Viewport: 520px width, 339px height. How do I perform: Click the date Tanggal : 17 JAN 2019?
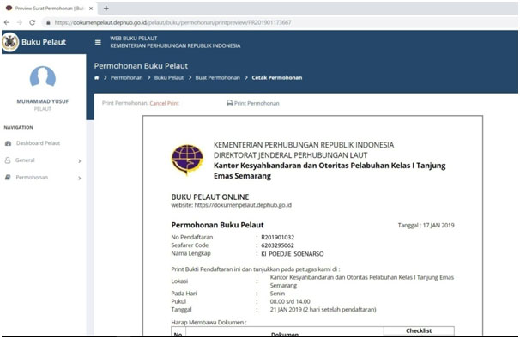pos(426,225)
